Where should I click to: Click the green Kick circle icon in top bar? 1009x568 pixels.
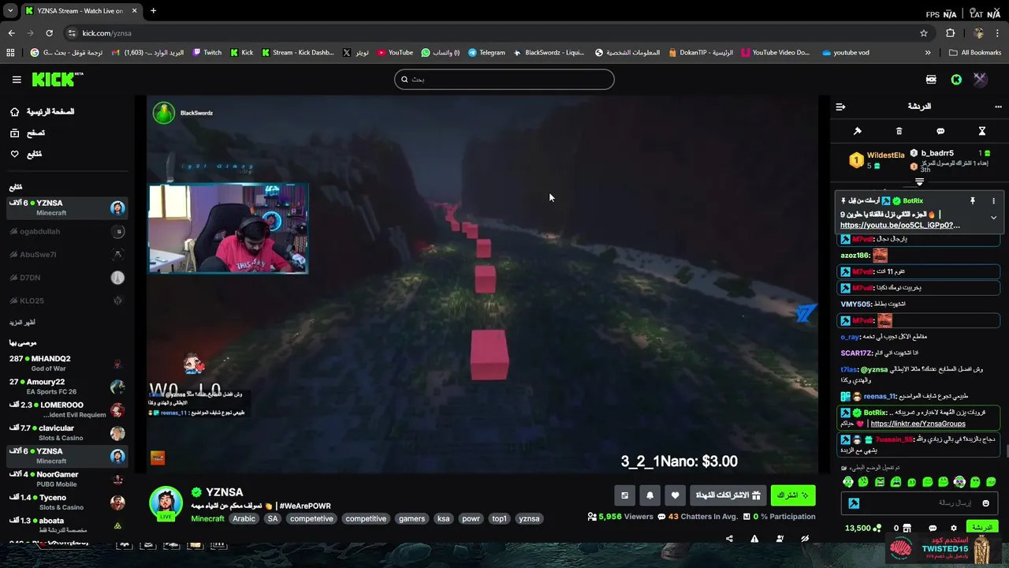click(956, 80)
